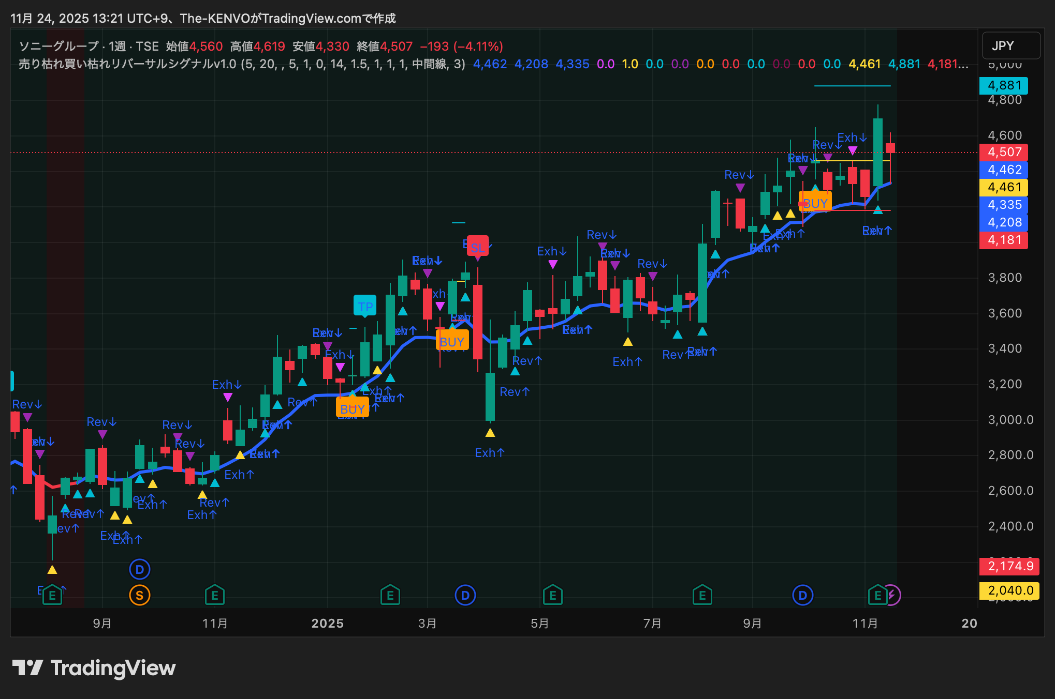Image resolution: width=1055 pixels, height=699 pixels.
Task: Click the 売り枯れ買い枯れリバーサルシグナル indicator title
Action: pos(127,64)
